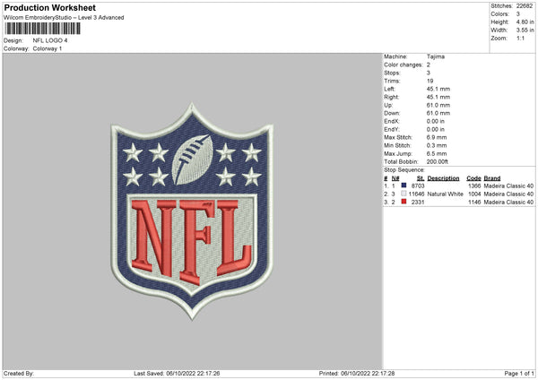Click the 'Brand' column header
Screen dimensions: 538x380
coord(492,178)
